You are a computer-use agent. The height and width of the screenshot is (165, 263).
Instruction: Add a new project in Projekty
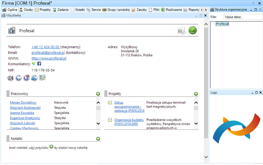[x=196, y=94]
